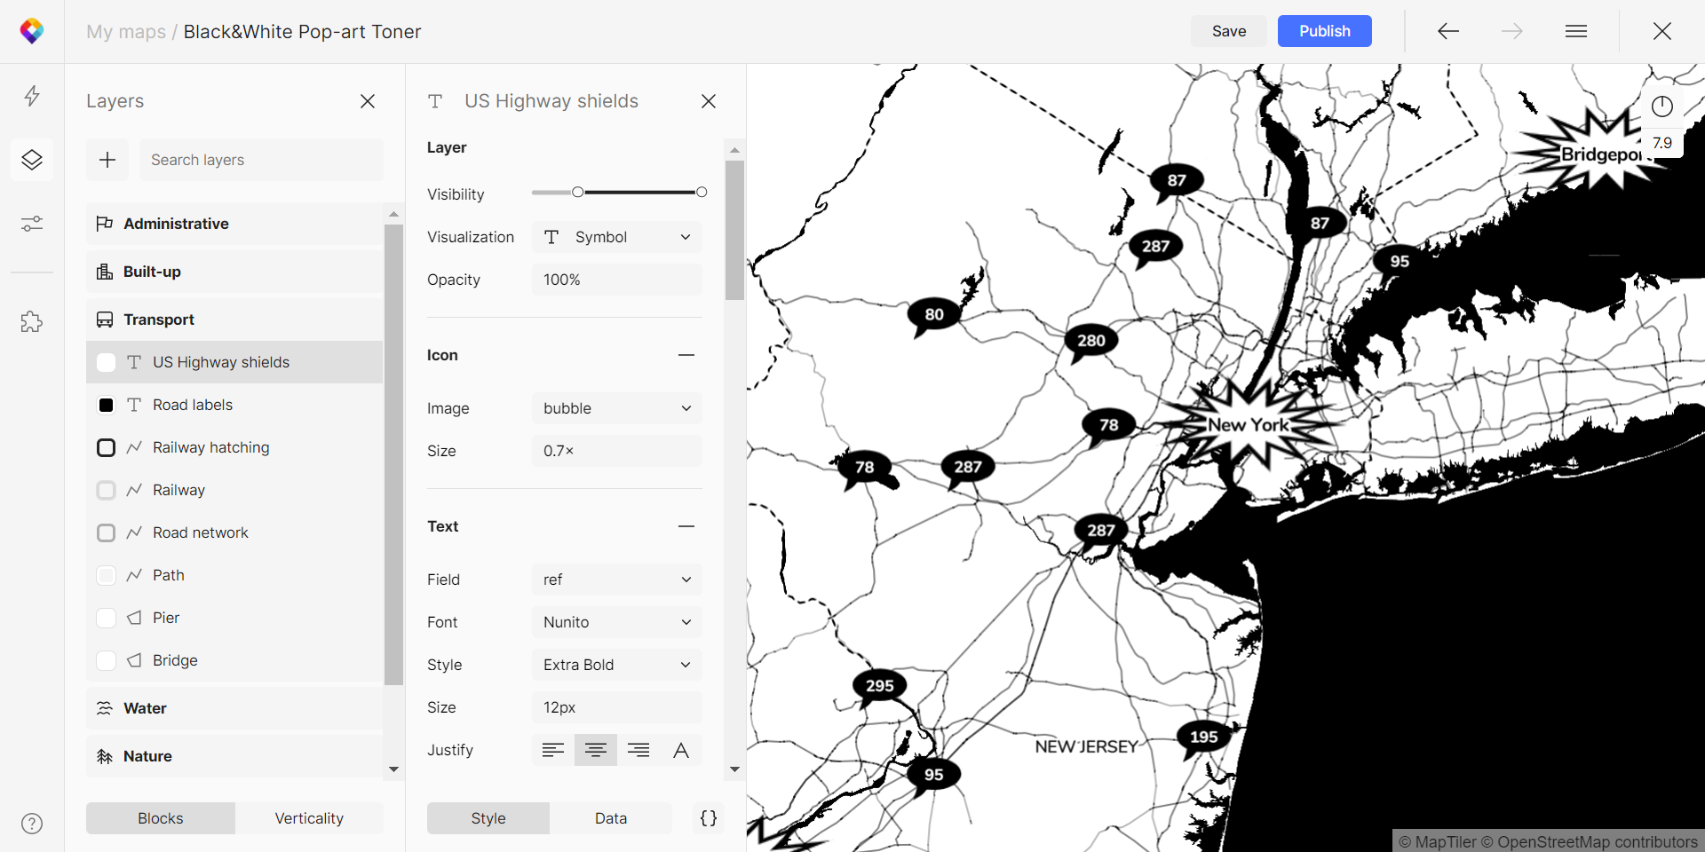Toggle visibility of Road labels layer
Image resolution: width=1705 pixels, height=852 pixels.
[106, 405]
